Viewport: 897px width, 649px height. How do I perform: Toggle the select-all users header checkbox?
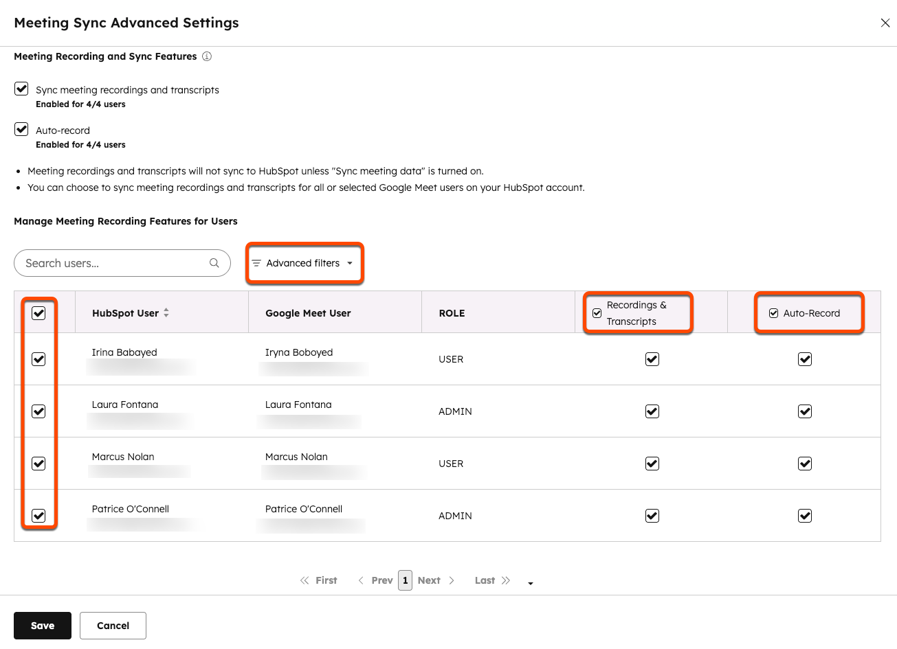[38, 313]
